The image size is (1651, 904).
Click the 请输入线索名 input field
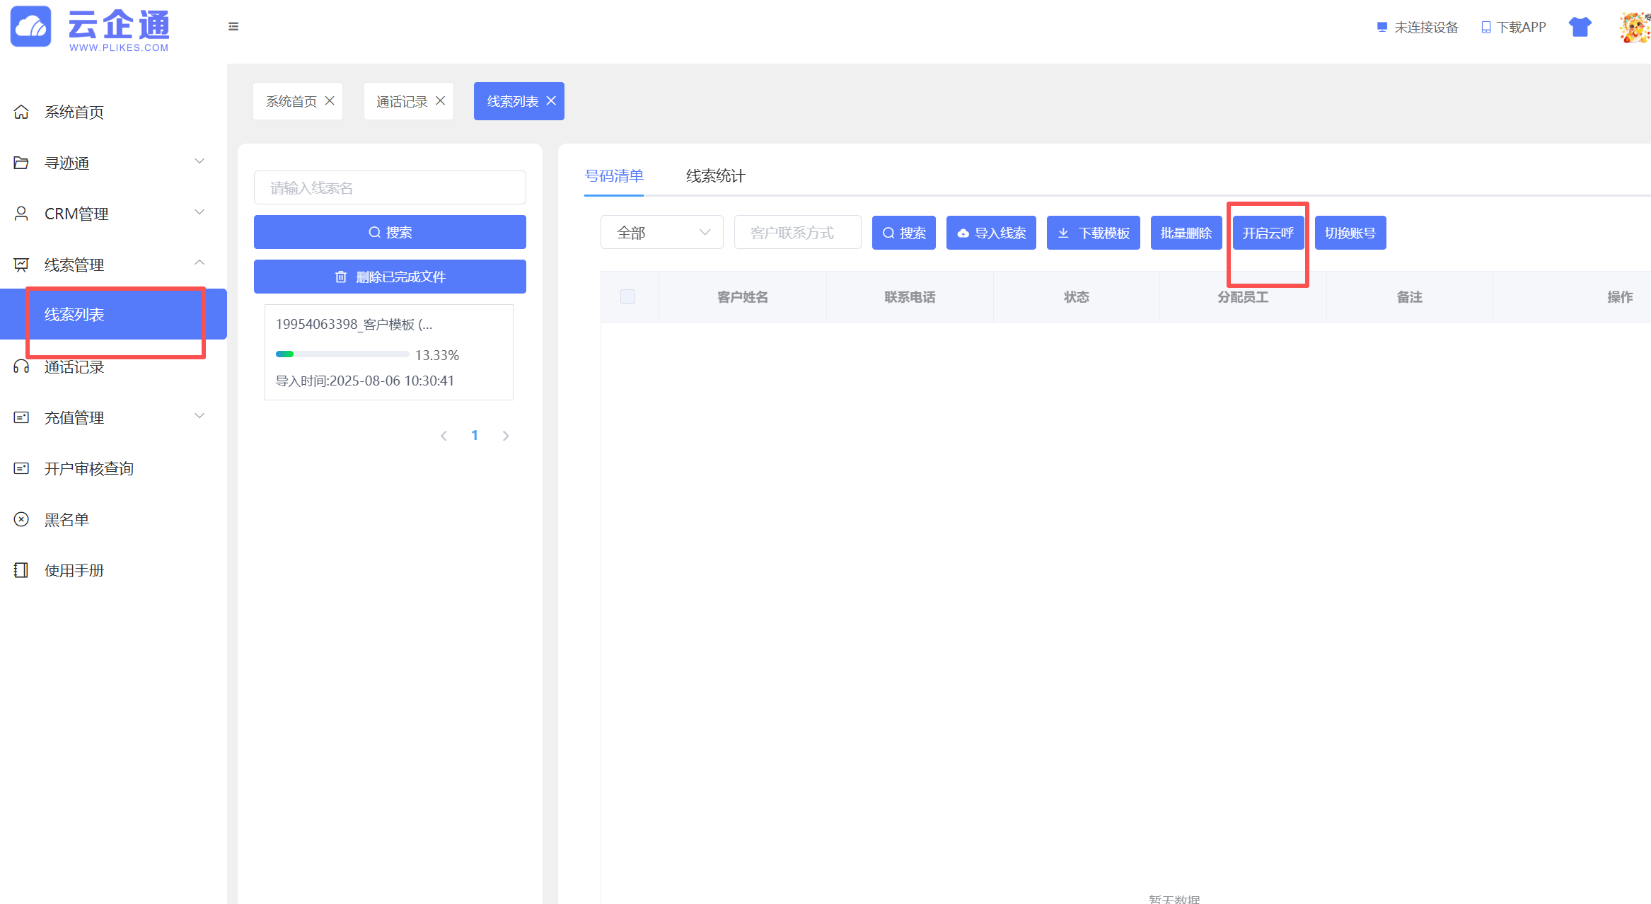point(390,188)
